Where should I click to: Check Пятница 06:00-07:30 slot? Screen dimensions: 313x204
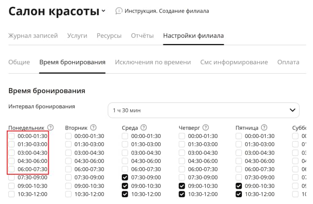pos(239,169)
